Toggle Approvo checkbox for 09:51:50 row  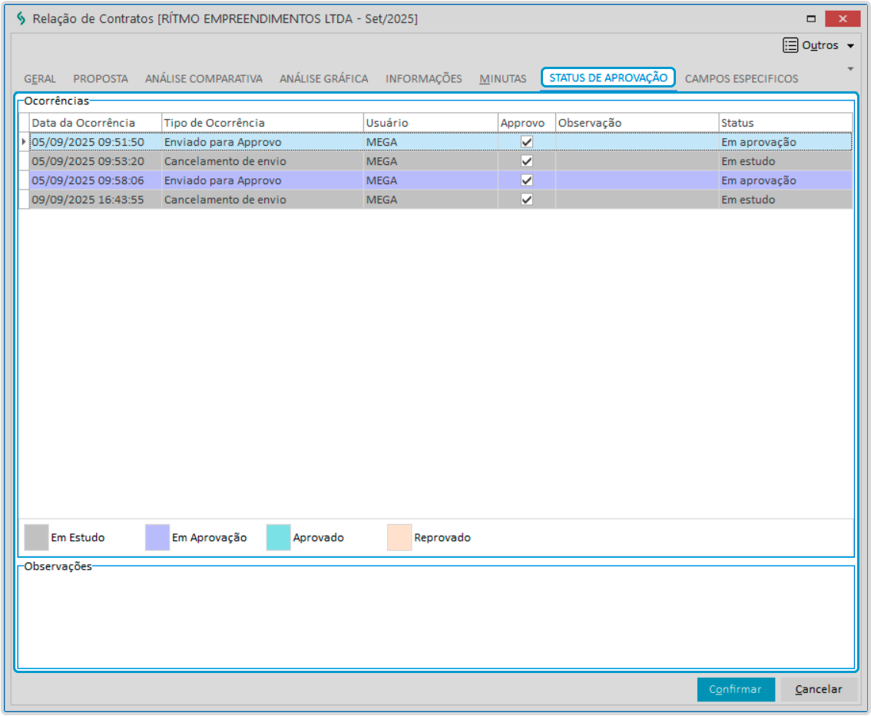tap(527, 142)
